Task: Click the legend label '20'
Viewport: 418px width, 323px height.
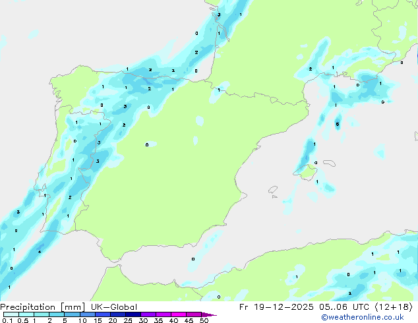Action: click(x=113, y=320)
